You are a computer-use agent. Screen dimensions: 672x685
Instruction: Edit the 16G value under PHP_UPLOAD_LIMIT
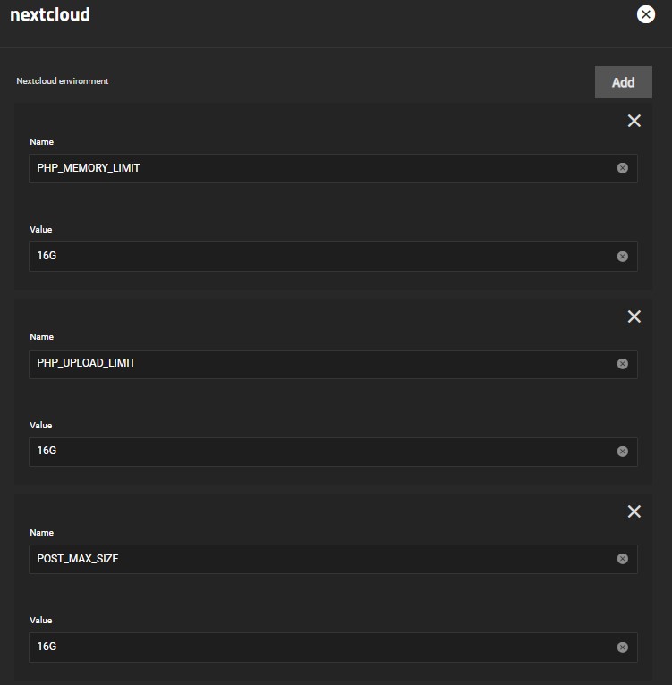click(x=313, y=452)
